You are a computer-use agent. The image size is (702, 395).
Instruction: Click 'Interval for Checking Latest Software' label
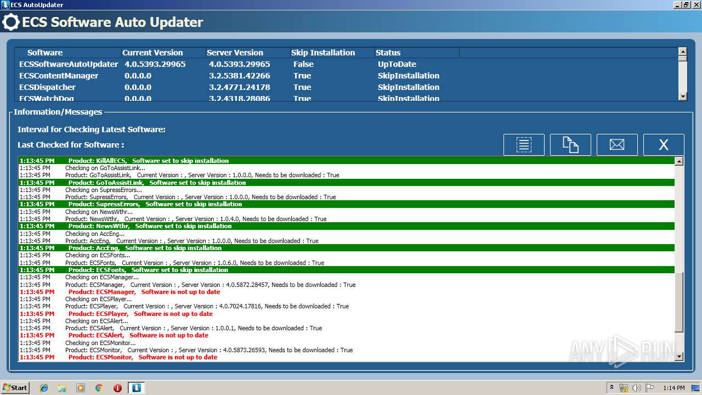tap(92, 129)
